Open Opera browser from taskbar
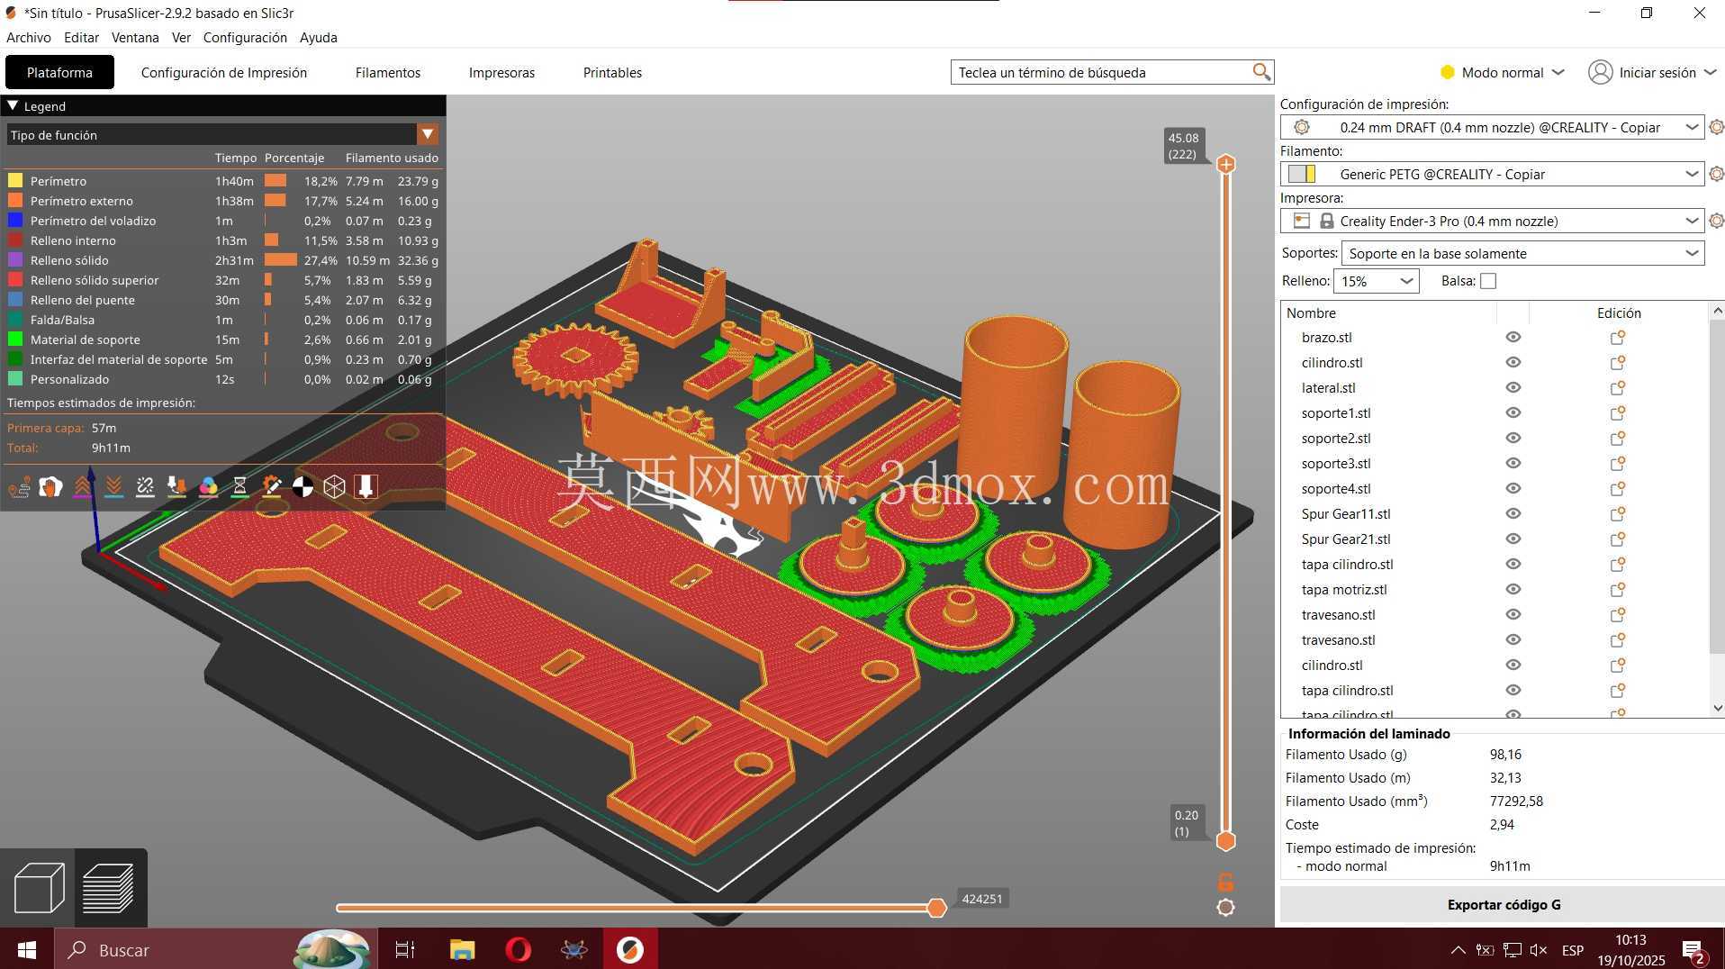Viewport: 1725px width, 969px height. (x=518, y=949)
